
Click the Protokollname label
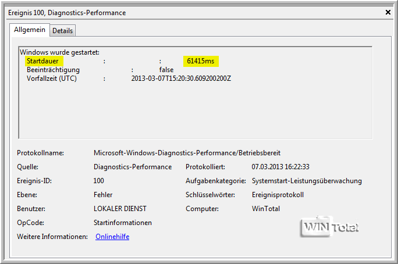click(x=40, y=153)
